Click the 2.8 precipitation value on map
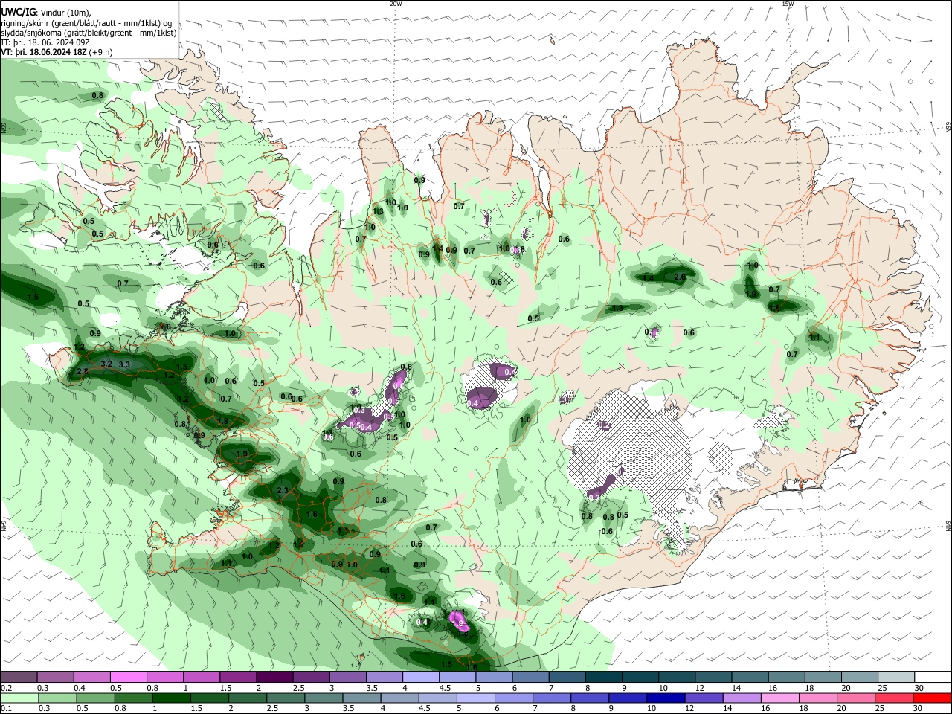Image resolution: width=952 pixels, height=714 pixels. (83, 371)
